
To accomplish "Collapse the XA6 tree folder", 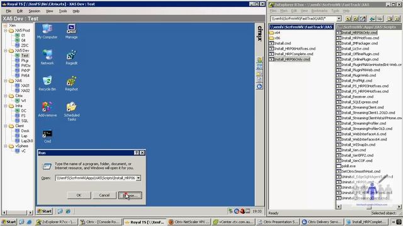I will (x=6, y=80).
